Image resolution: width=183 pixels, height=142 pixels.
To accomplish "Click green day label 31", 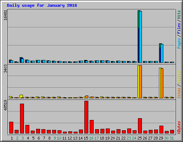I will pos(172,138).
